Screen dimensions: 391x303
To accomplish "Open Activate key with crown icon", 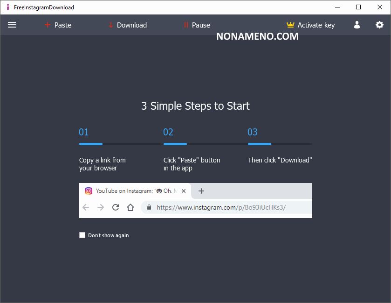I will point(310,25).
